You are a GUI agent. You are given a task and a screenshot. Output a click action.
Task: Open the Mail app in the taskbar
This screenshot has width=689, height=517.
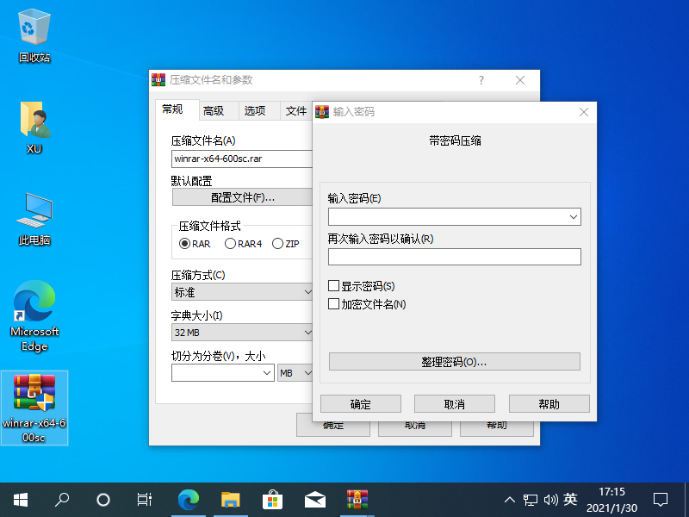(314, 499)
